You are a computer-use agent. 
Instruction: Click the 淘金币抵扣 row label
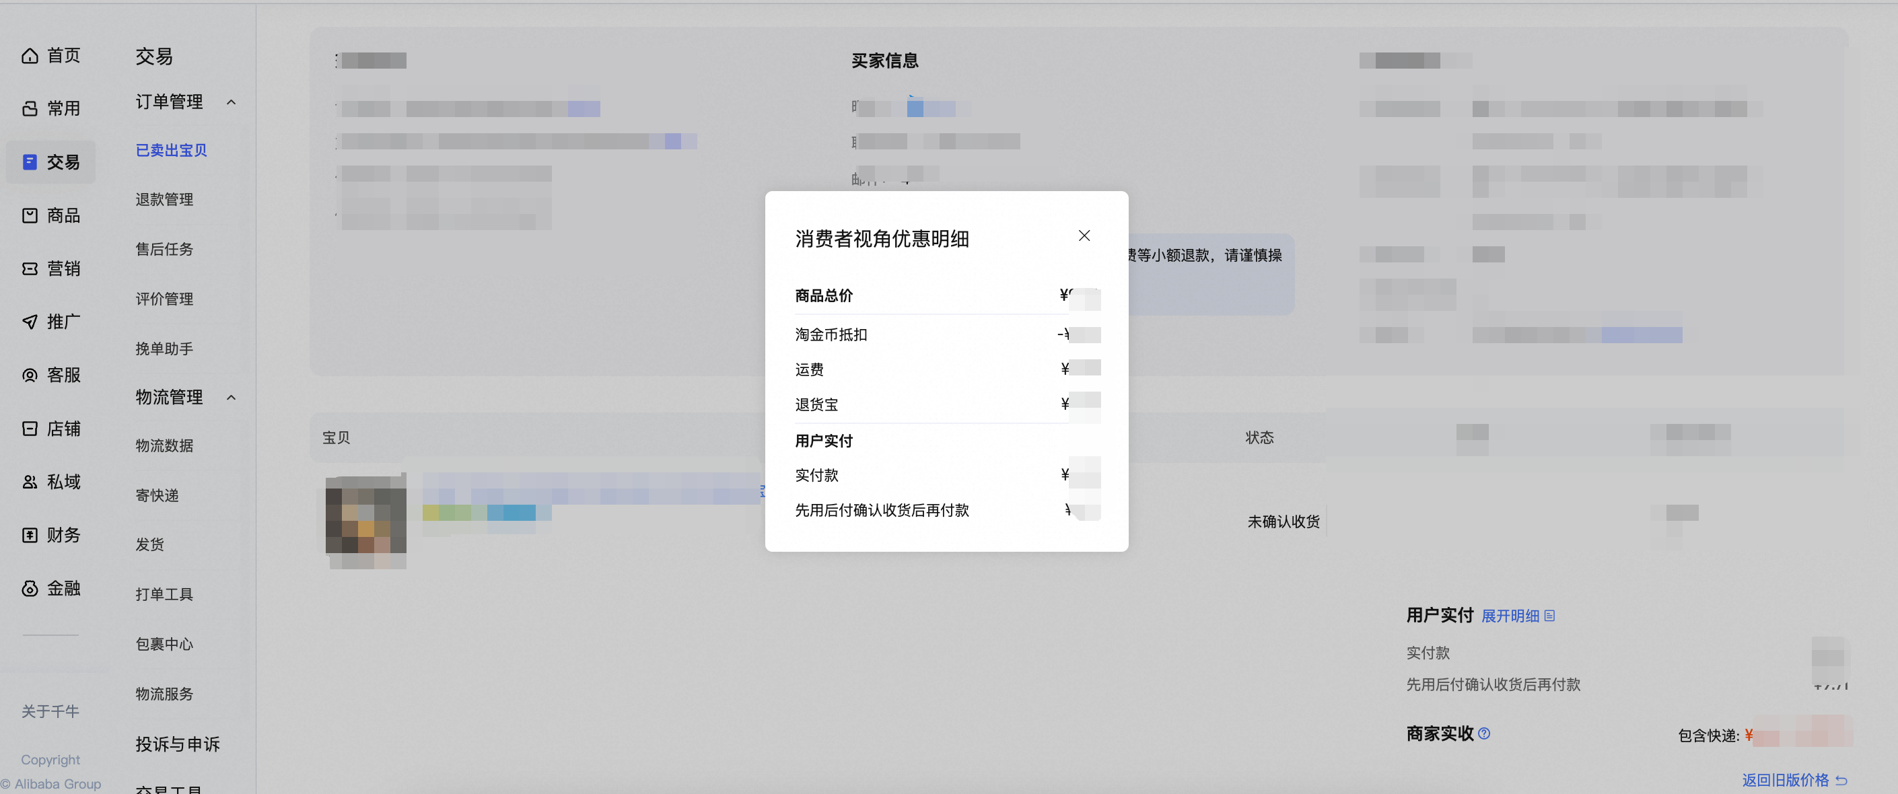[x=831, y=334]
